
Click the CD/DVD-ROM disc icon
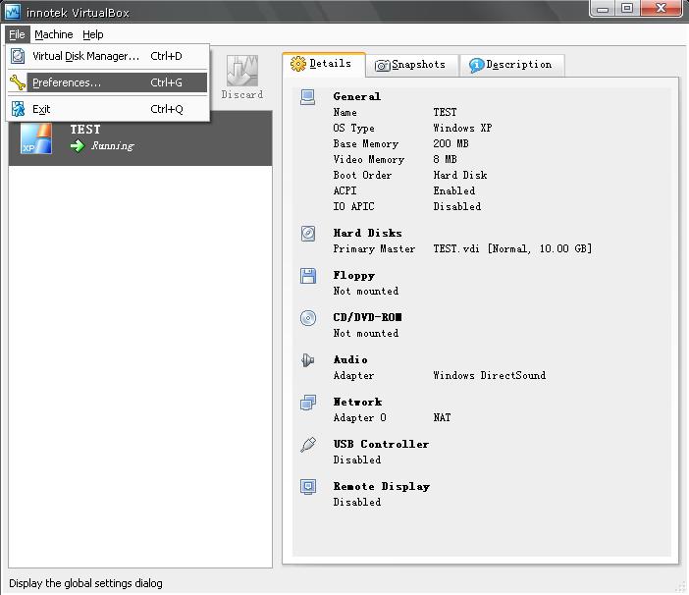308,318
